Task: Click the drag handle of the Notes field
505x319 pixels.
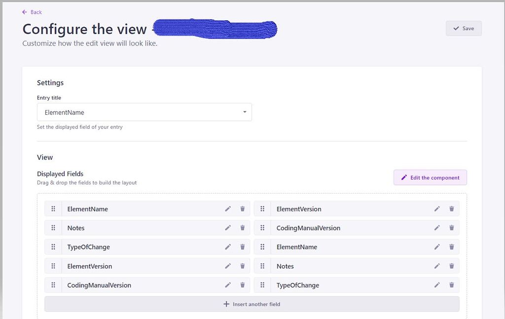Action: [53, 228]
